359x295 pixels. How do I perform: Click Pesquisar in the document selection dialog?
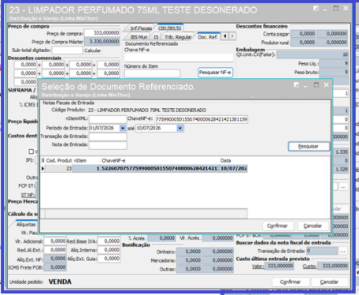(309, 147)
